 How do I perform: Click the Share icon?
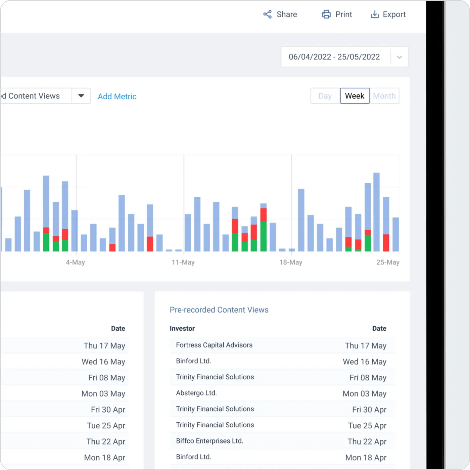click(x=267, y=14)
